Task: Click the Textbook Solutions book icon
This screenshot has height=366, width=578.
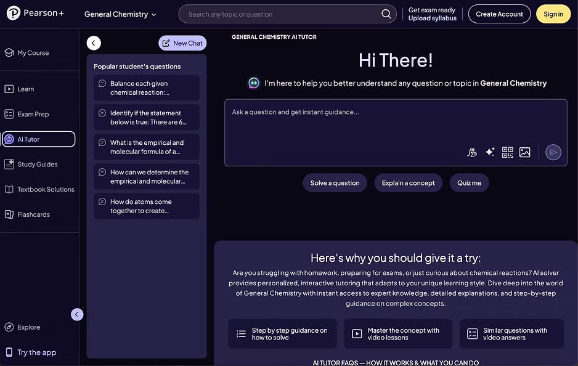Action: [x=9, y=189]
